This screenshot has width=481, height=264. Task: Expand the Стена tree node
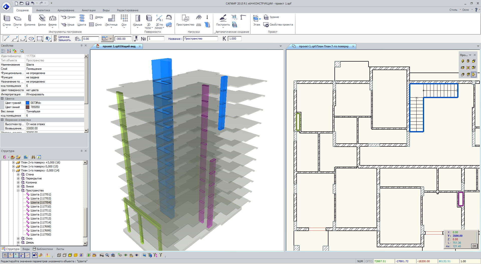[18, 174]
